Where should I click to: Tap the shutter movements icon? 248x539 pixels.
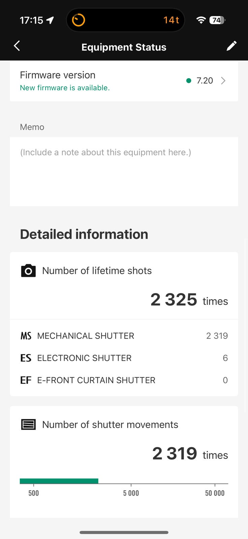(28, 424)
